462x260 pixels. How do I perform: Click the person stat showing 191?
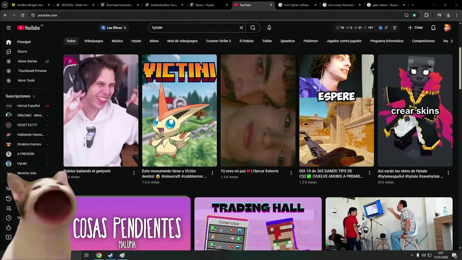[369, 28]
